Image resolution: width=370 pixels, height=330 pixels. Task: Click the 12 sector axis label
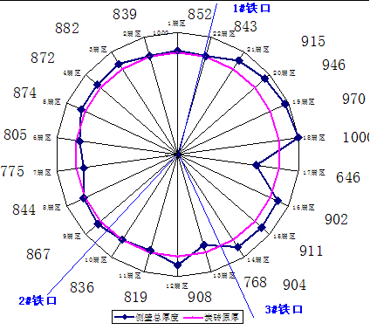(x=177, y=286)
